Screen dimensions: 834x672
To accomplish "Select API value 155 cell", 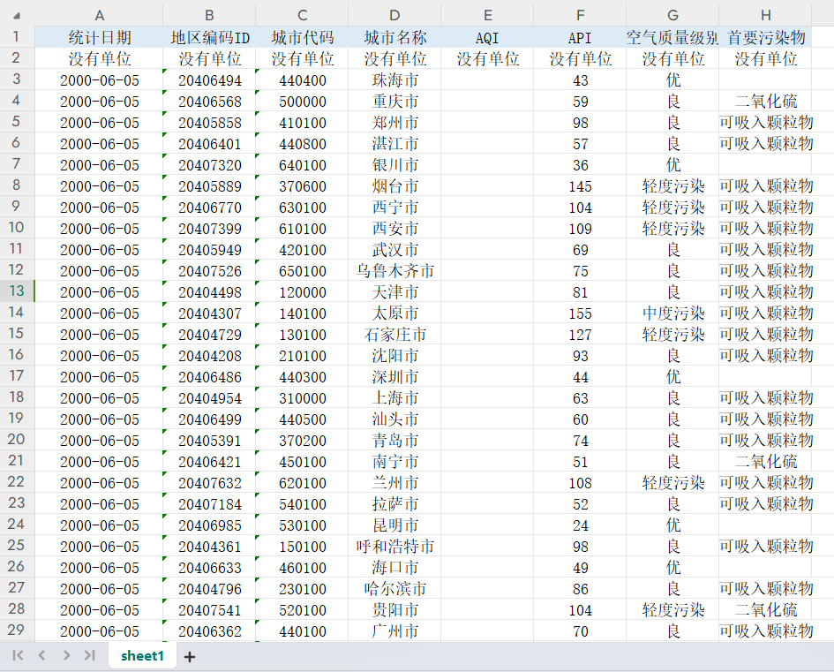I will point(580,313).
